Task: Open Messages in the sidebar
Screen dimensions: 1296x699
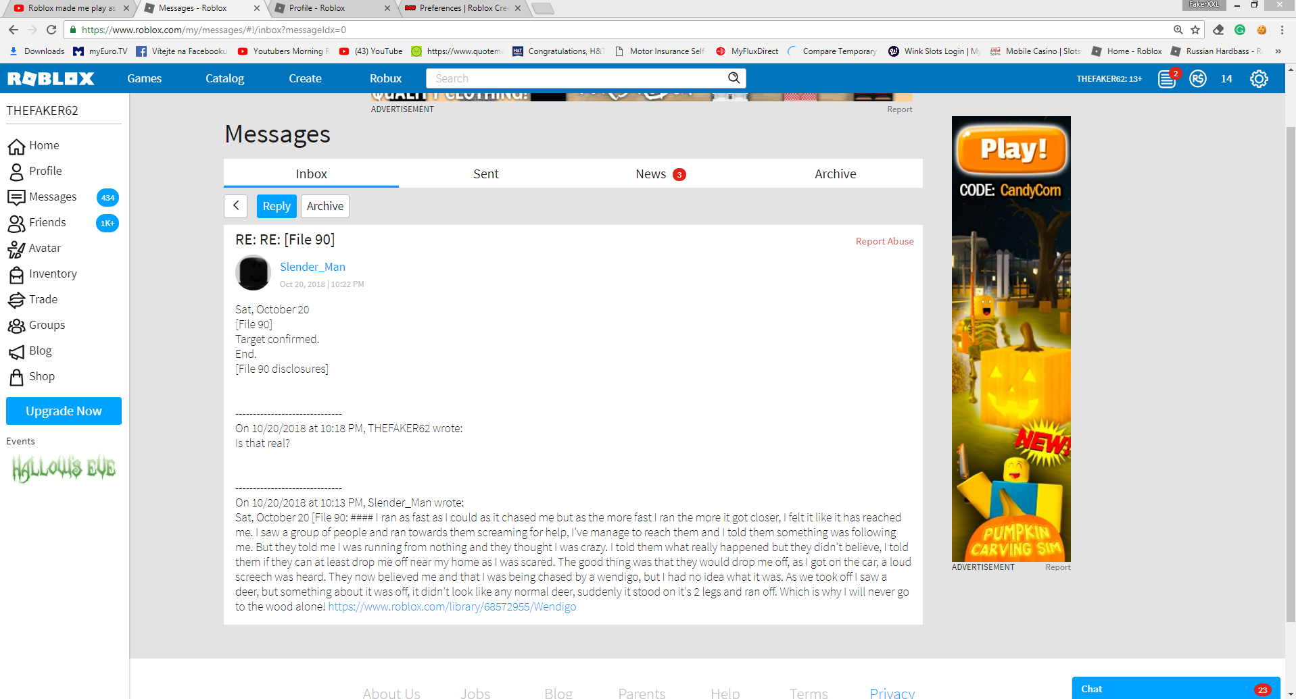Action: [42, 197]
